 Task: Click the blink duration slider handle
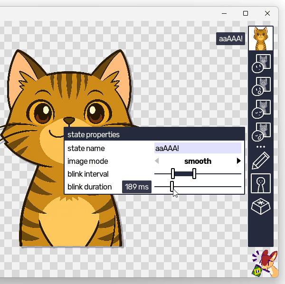[172, 187]
